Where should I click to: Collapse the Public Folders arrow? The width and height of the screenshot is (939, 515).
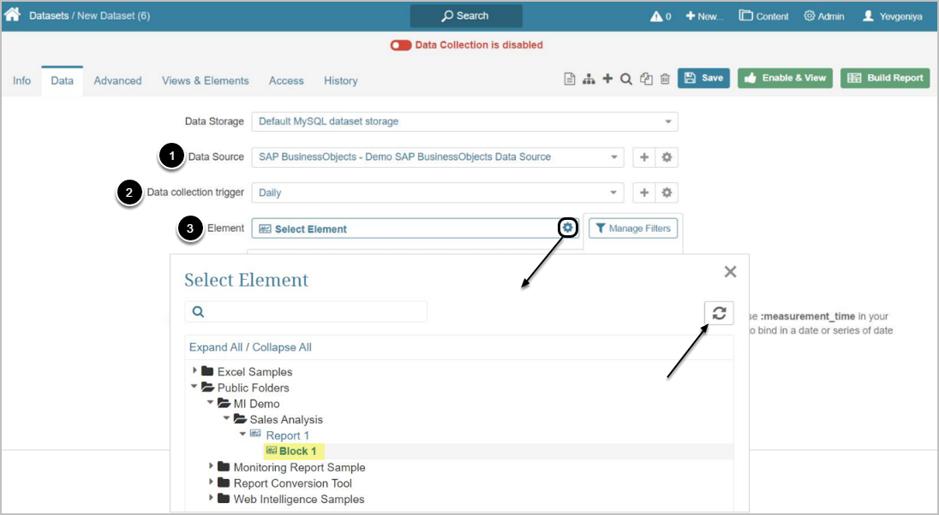tap(194, 387)
